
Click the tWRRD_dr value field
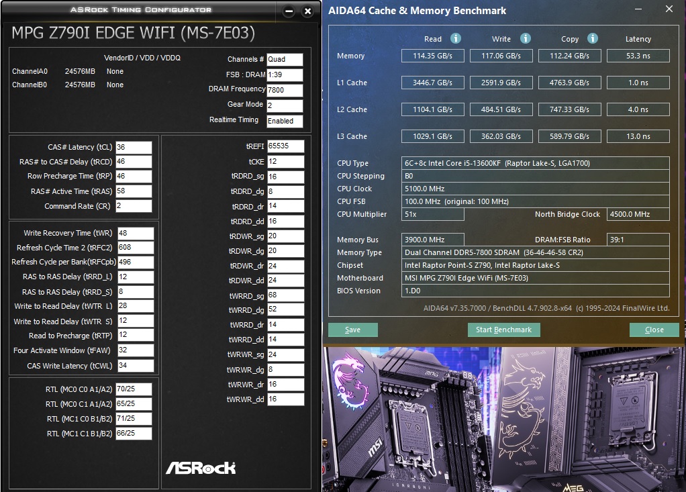pyautogui.click(x=285, y=324)
